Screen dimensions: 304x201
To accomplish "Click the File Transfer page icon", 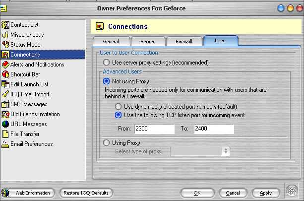I will point(5,134).
